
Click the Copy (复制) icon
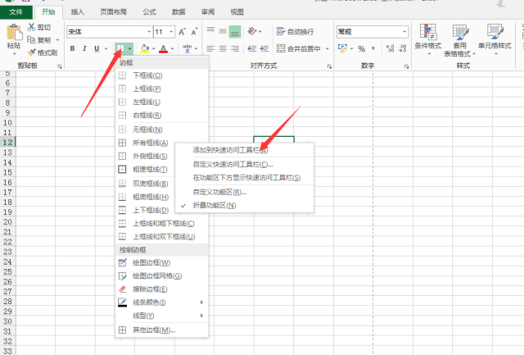point(31,40)
